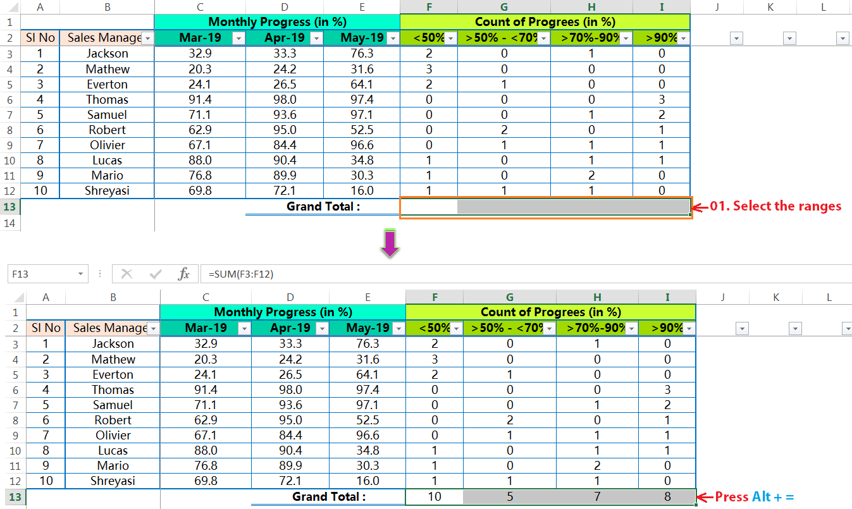
Task: Select cell 98.0 in the upper table
Action: click(285, 99)
